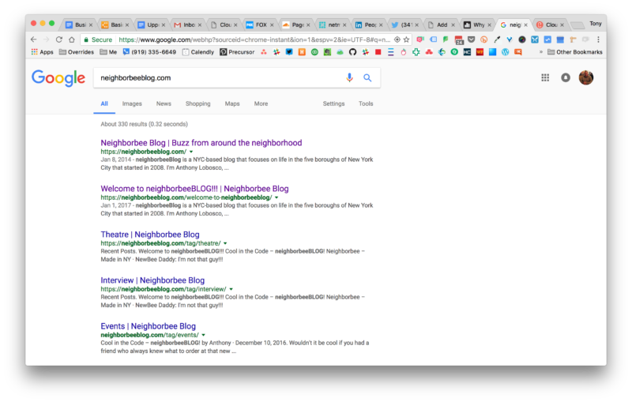Click the Google logo

58,77
